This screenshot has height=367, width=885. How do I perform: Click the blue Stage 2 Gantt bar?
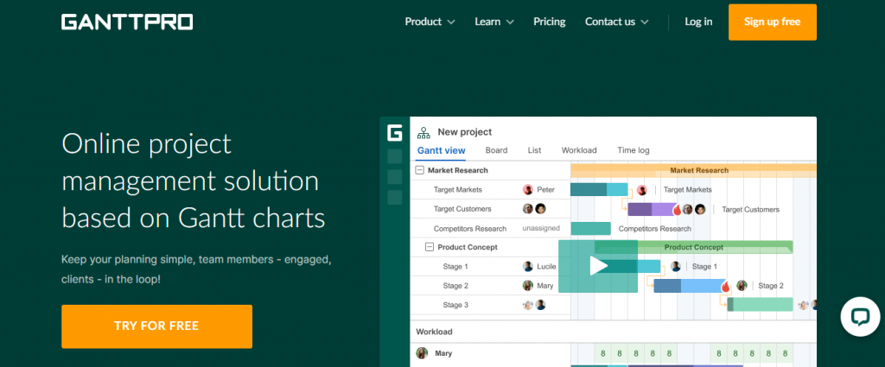(689, 286)
